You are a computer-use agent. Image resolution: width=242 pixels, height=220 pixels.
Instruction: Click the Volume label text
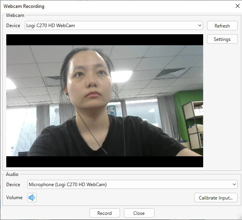[x=14, y=198]
